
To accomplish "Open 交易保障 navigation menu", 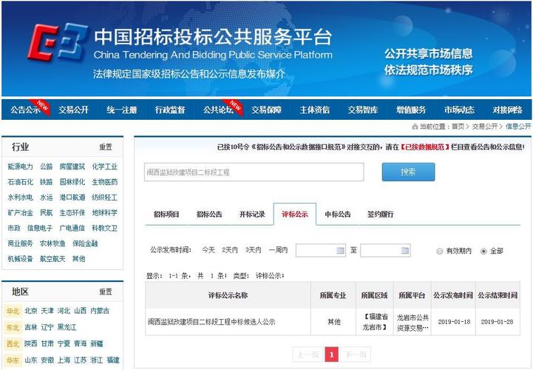I will coord(266,110).
